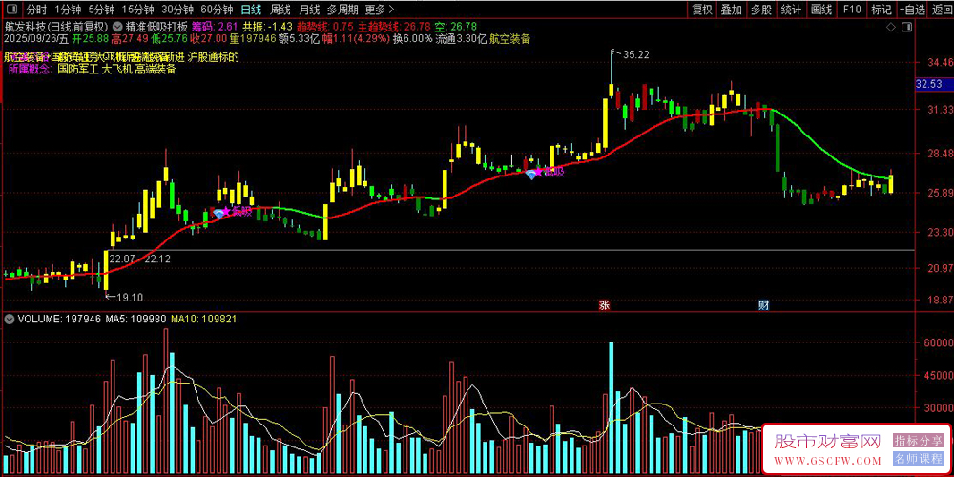The width and height of the screenshot is (954, 477).
Task: Expand the 更多 periods menu
Action: click(x=380, y=10)
